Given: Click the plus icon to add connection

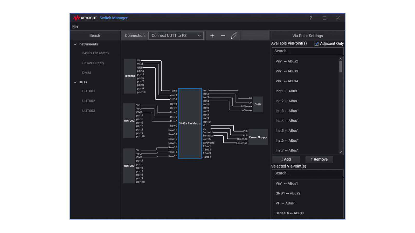Looking at the screenshot, I should point(212,36).
